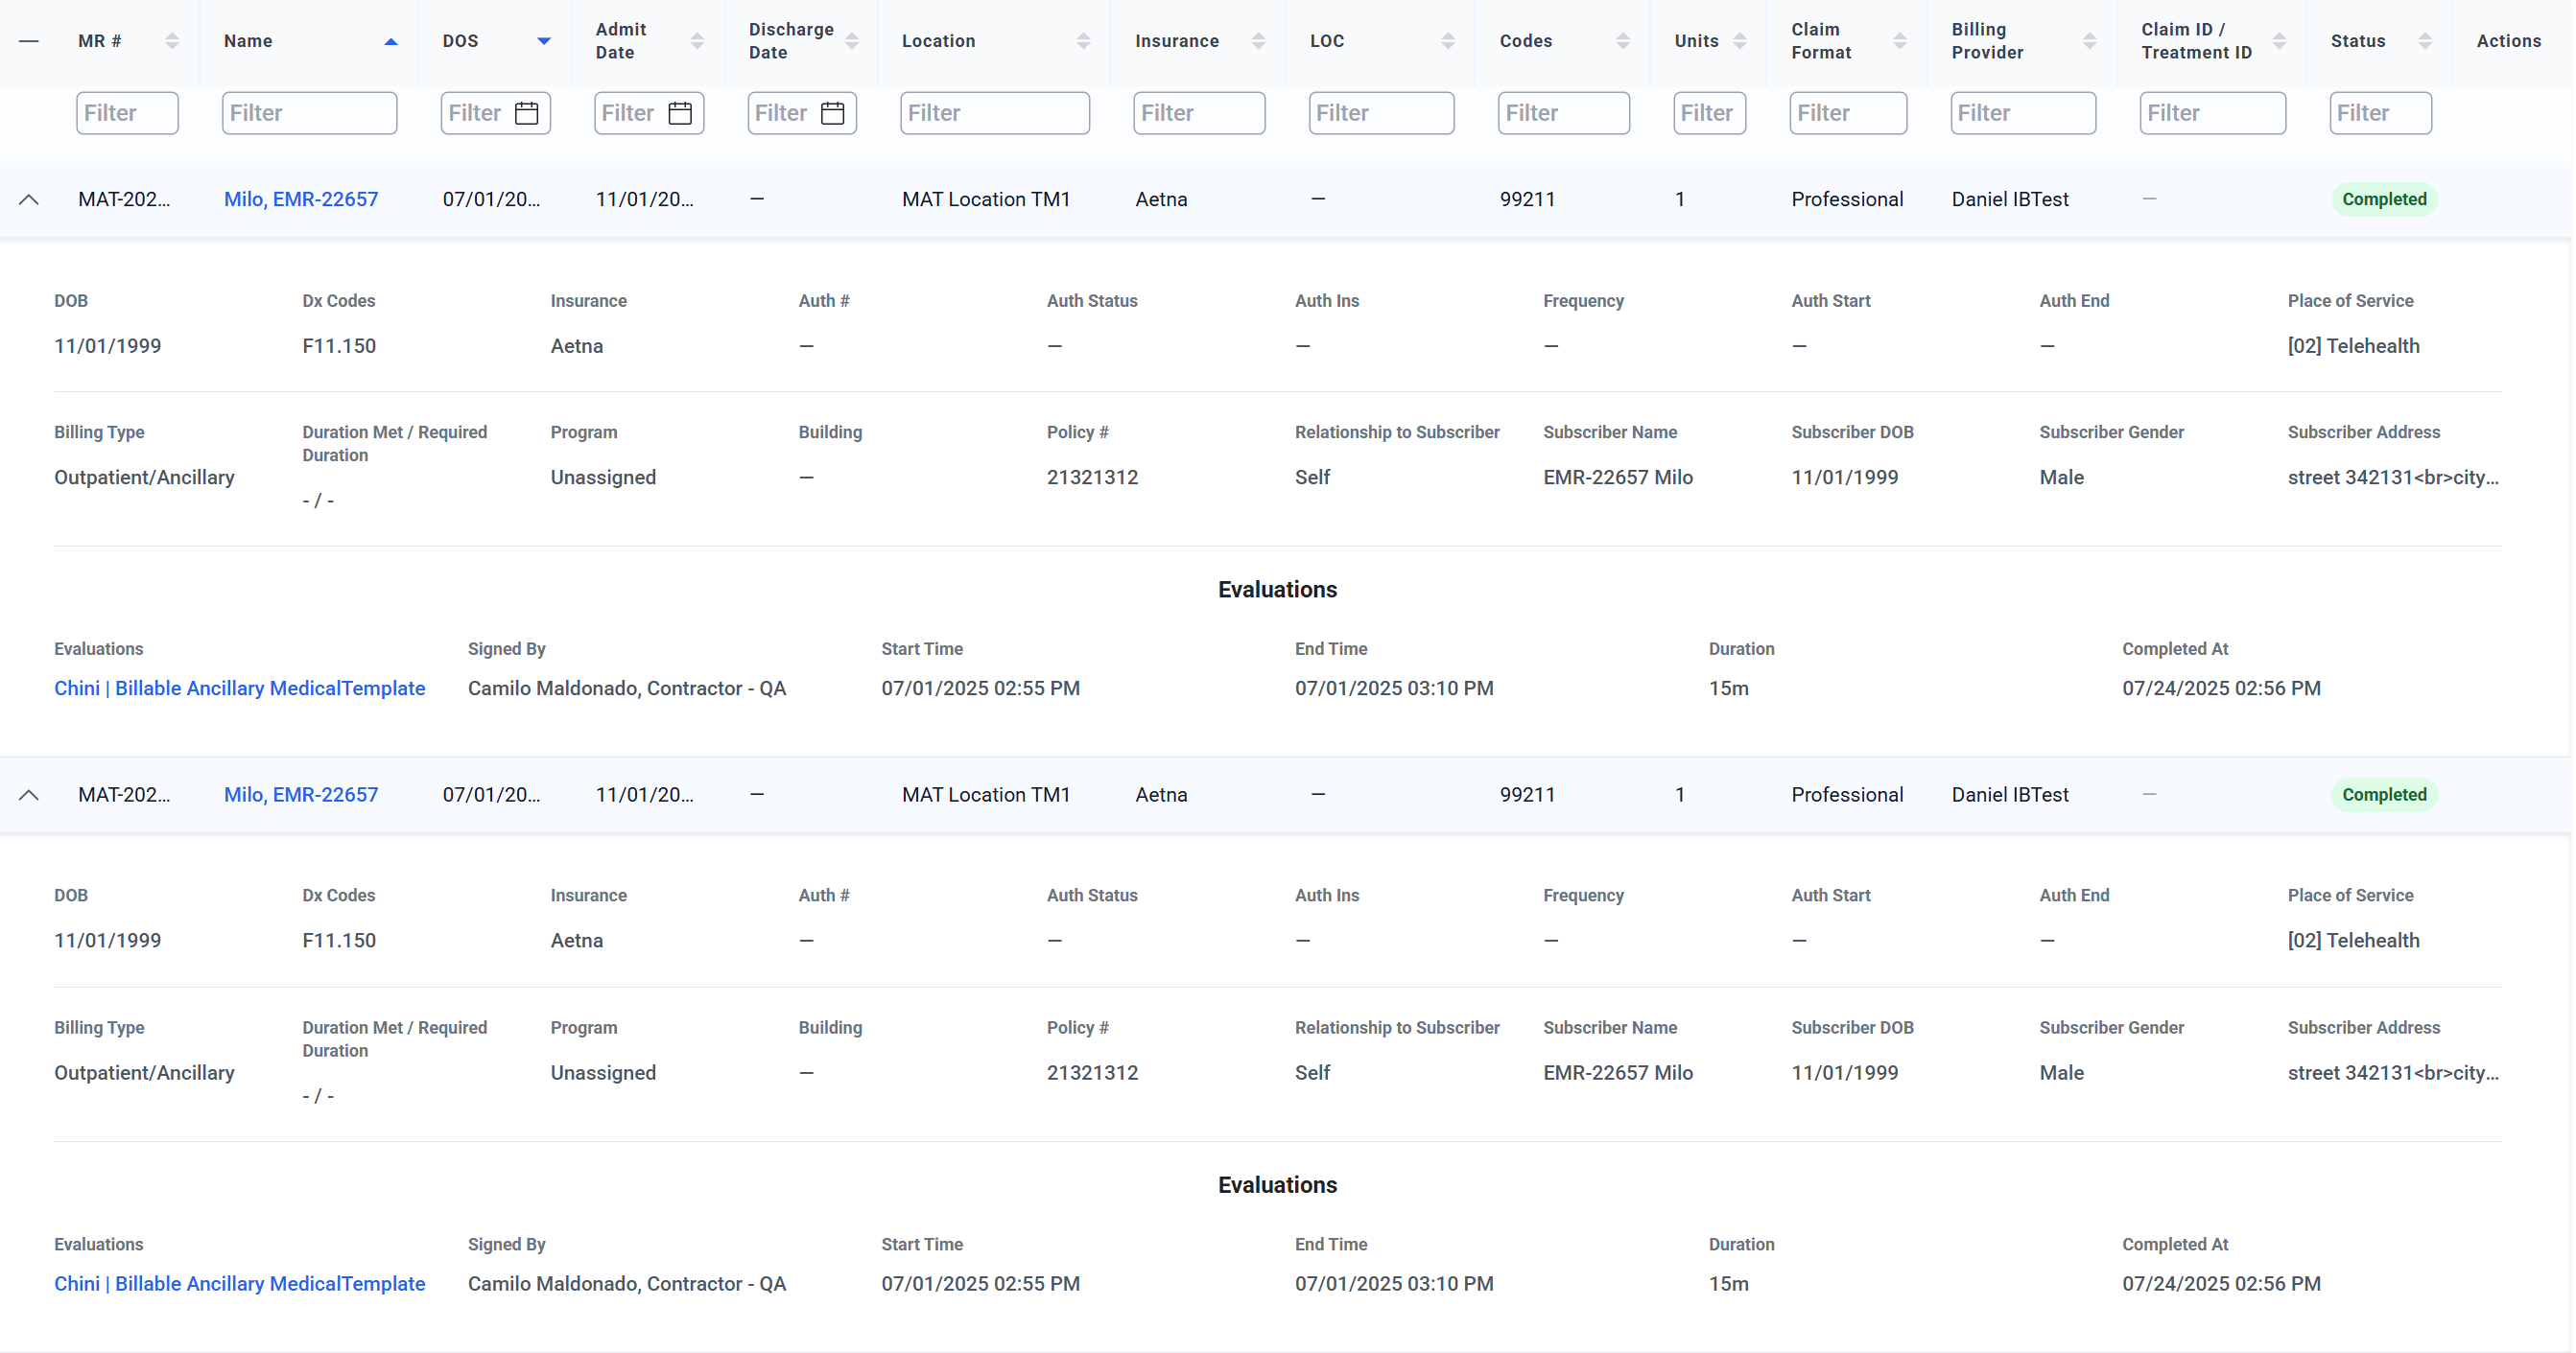Open the Discharge Date filter calendar picker
2576x1353 pixels.
[x=832, y=113]
